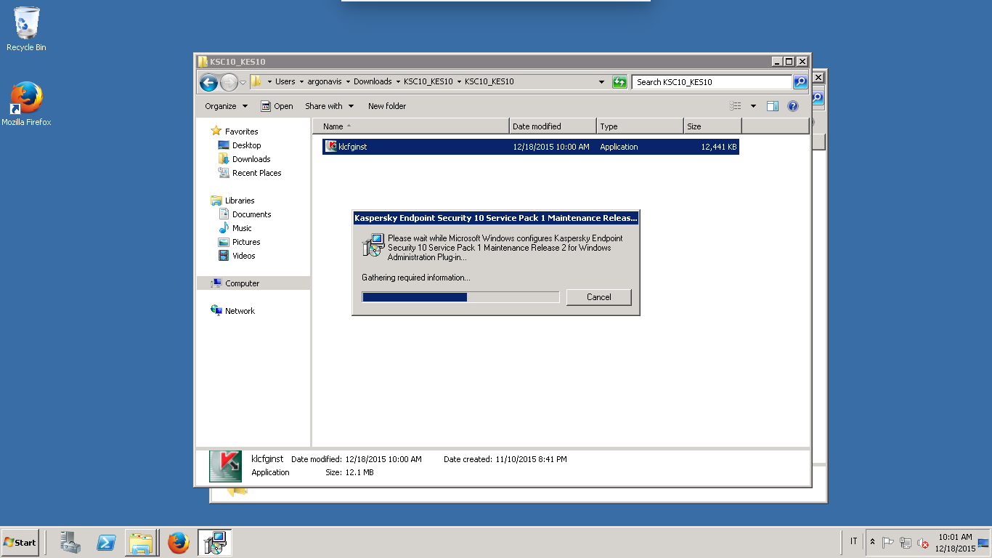Select Favorites in the navigation pane

pos(241,132)
